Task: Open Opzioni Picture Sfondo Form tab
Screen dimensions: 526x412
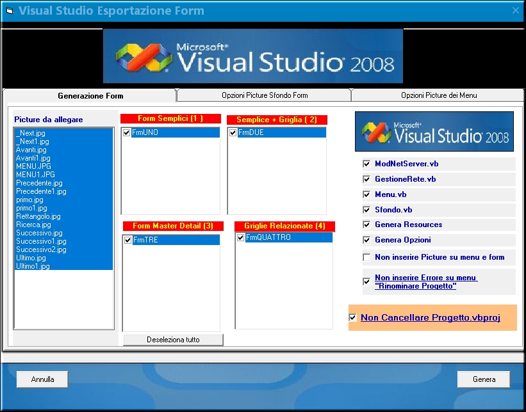Action: (265, 95)
